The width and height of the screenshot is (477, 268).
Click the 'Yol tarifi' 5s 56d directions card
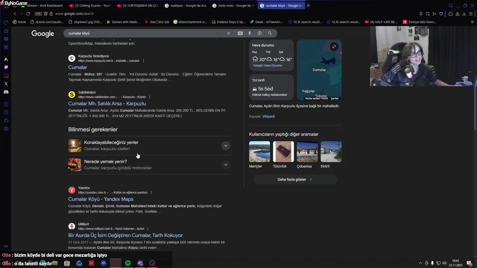point(271,87)
